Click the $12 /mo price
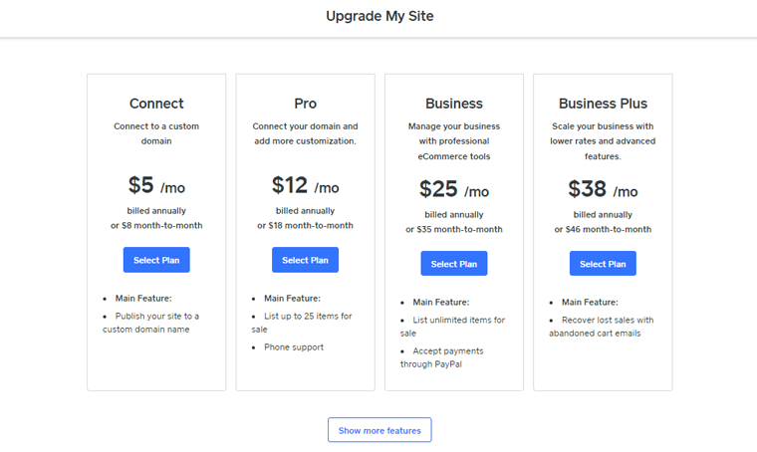 pos(305,186)
